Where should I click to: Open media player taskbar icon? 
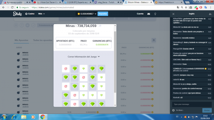tap(33, 117)
